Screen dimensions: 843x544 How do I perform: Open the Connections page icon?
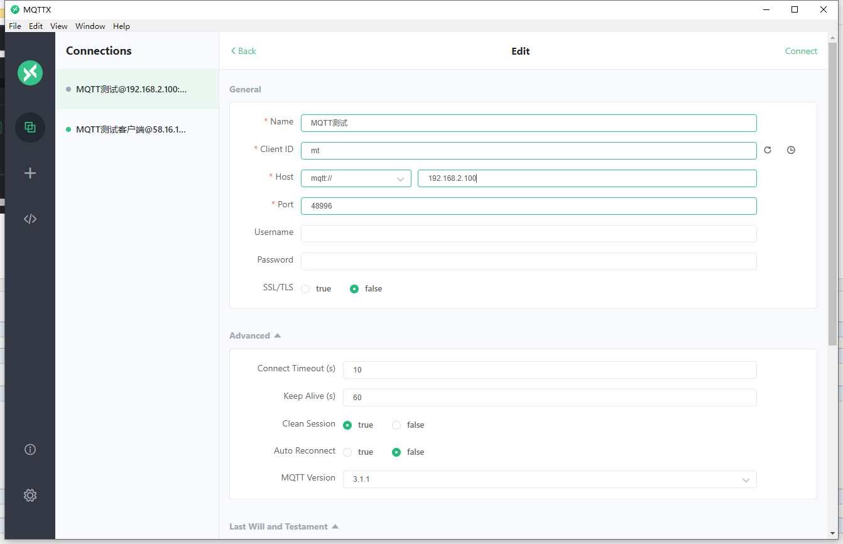point(30,128)
